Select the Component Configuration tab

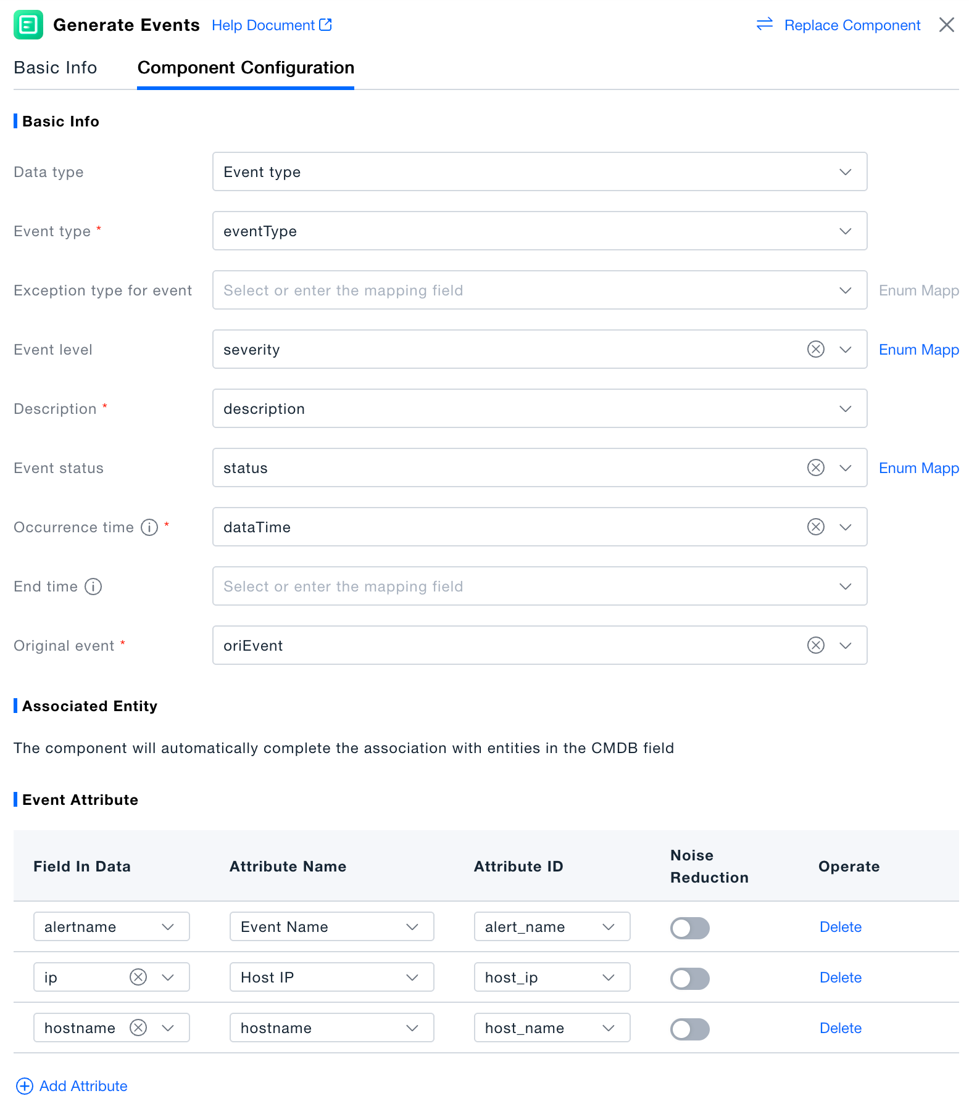pos(246,68)
